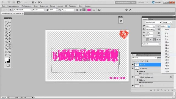The image size is (176, 99).
Task: Open font style dropdown in options bar
Action: (43, 10)
